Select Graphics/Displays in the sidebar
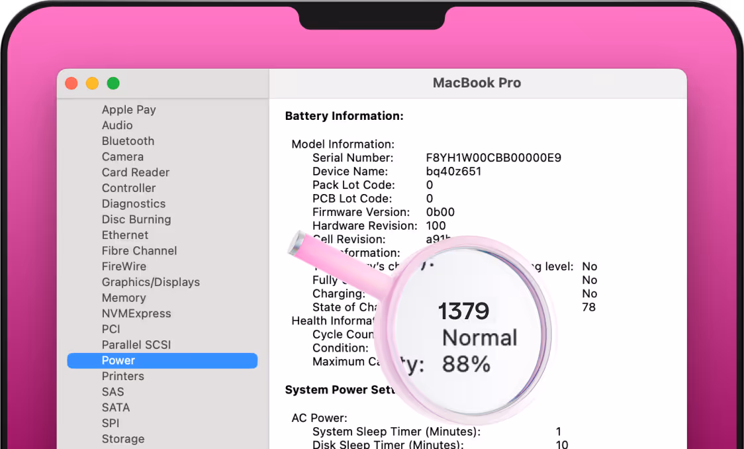The image size is (744, 449). pyautogui.click(x=150, y=281)
